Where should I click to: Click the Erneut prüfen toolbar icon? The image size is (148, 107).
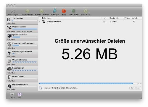click(73, 11)
